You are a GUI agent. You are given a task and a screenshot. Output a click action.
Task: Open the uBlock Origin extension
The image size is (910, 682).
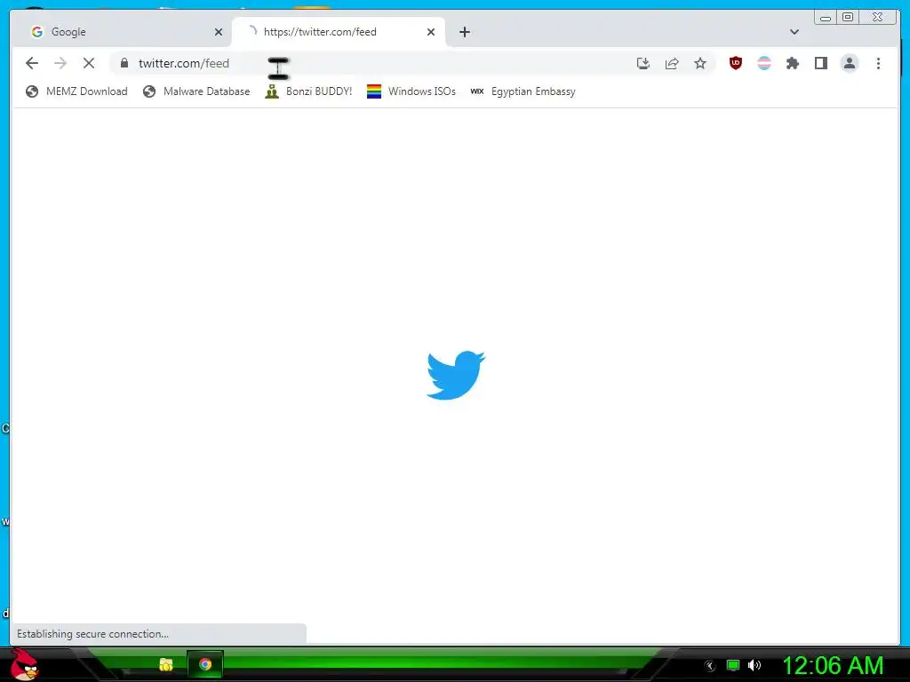(x=736, y=63)
